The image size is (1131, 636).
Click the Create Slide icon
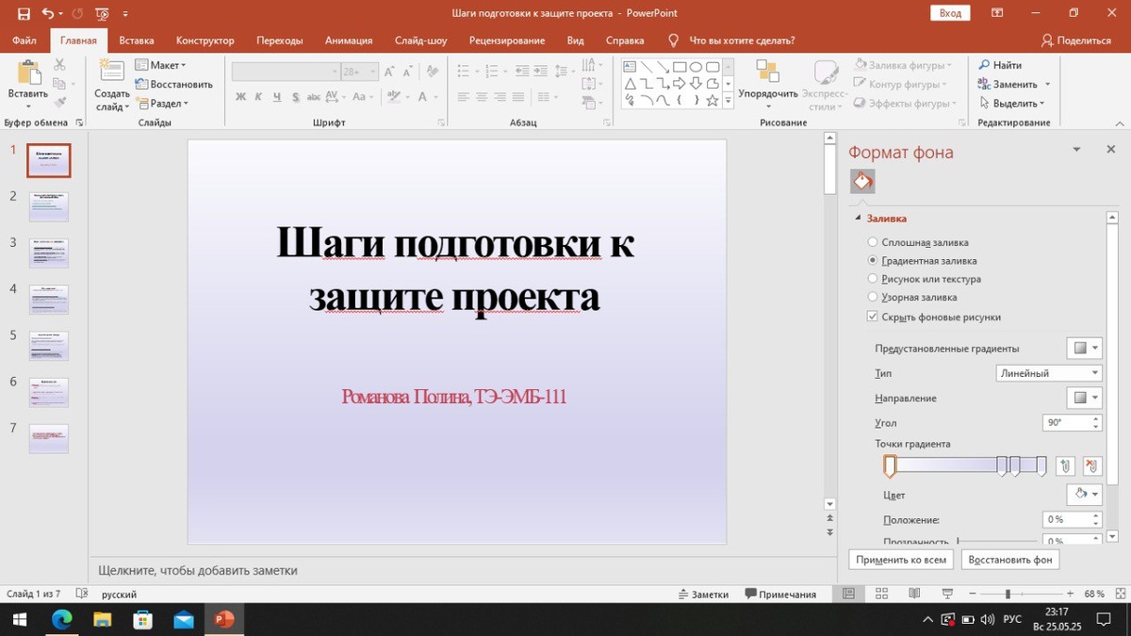click(111, 73)
